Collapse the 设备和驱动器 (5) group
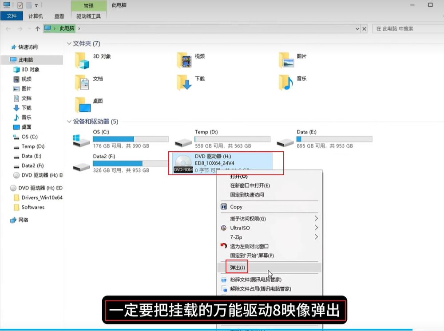The height and width of the screenshot is (331, 444). [69, 122]
